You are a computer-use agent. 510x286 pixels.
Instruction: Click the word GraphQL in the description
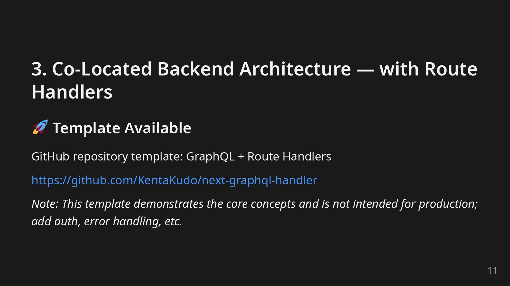(210, 157)
